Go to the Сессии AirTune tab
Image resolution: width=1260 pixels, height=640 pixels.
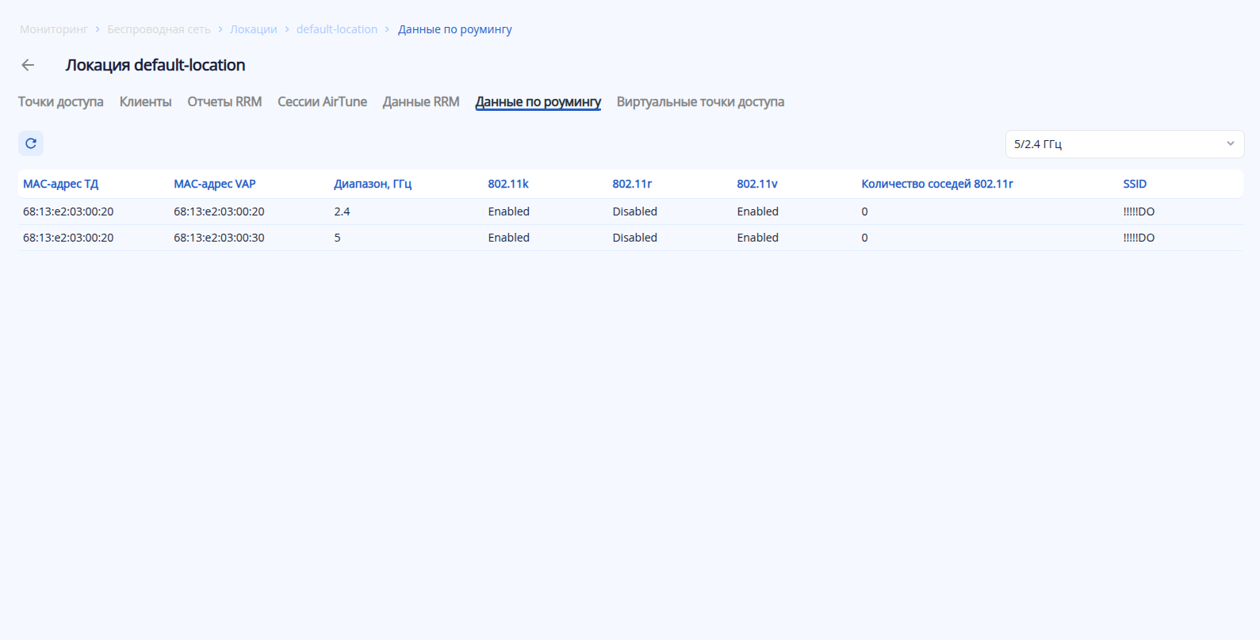[x=322, y=102]
